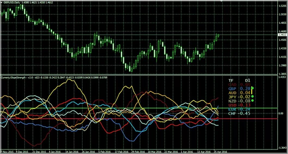Click the D1 timeframe header
Image resolution: width=288 pixels, height=154 pixels.
248,81
